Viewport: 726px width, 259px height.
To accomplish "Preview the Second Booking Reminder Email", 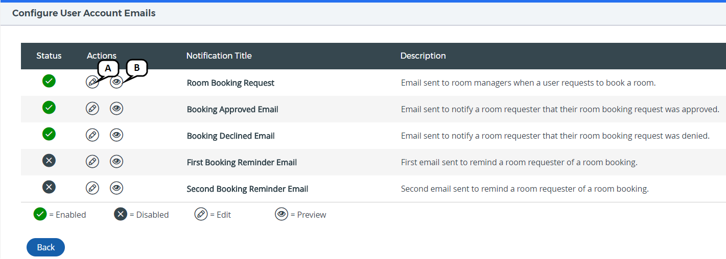I will (116, 188).
